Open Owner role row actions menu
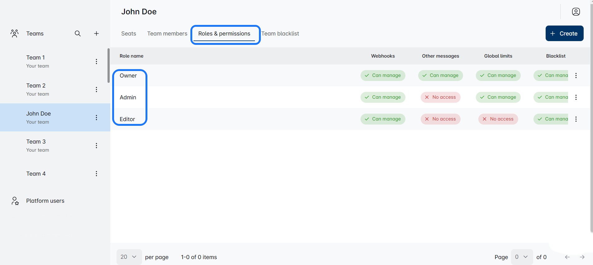 [576, 76]
